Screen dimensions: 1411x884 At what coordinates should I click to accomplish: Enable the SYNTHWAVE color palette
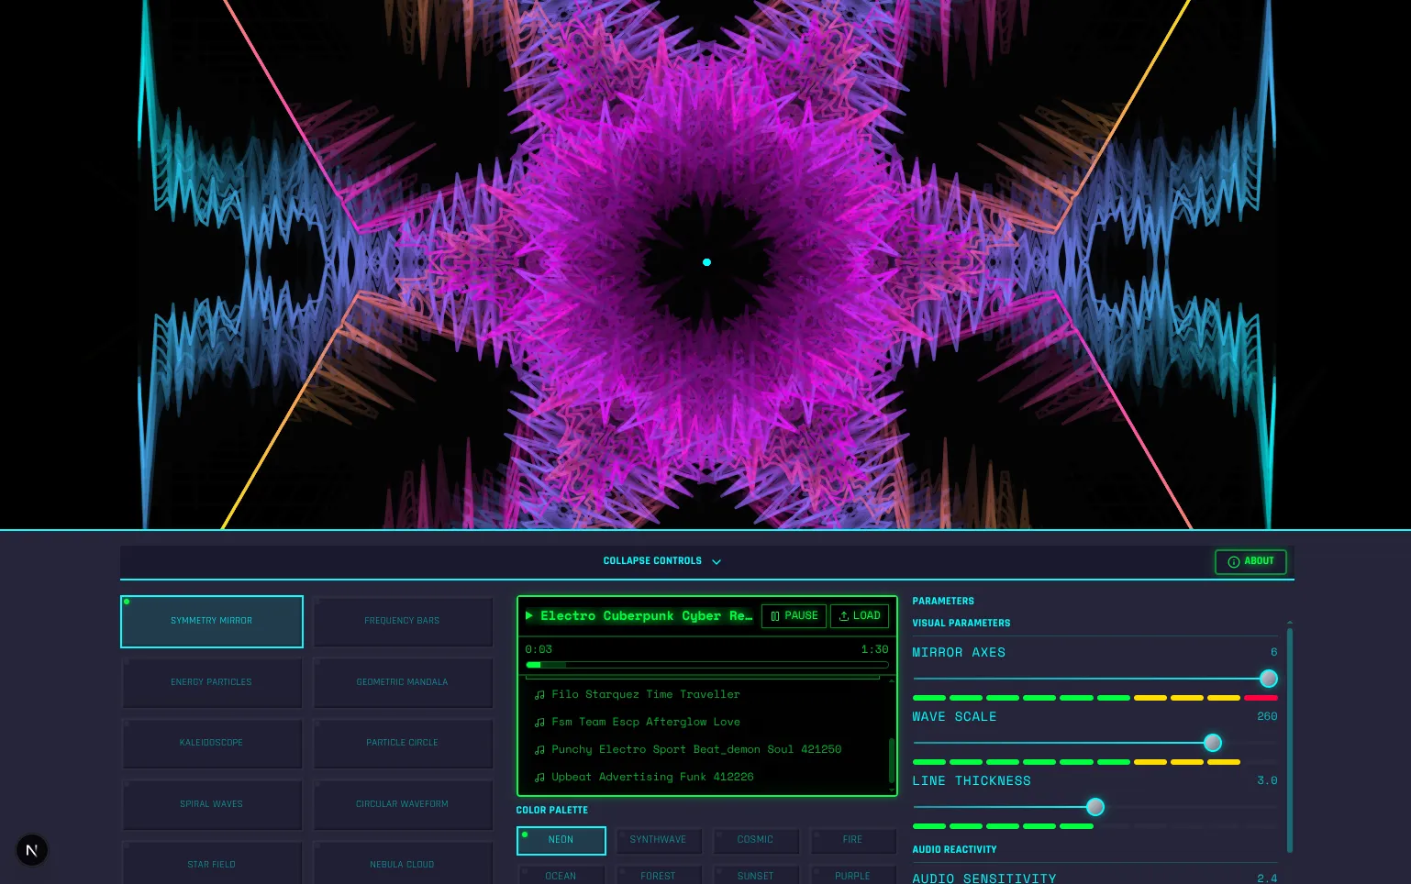point(658,840)
